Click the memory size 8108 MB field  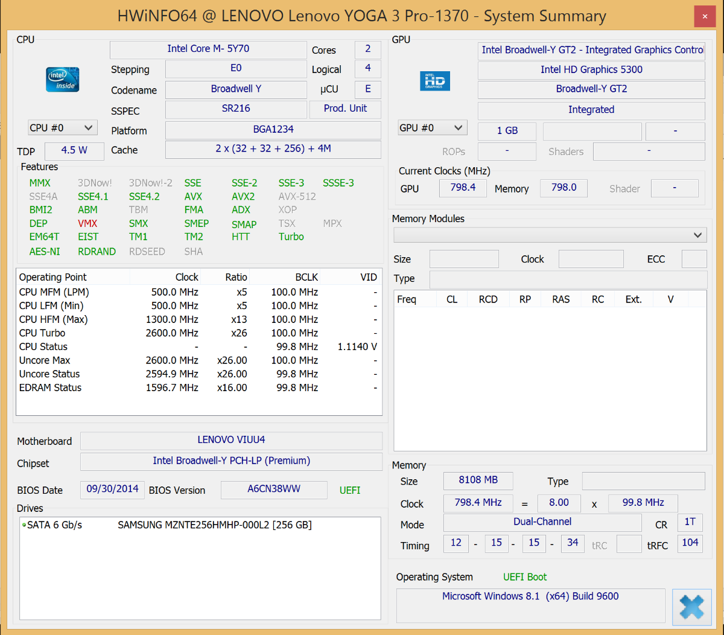478,480
